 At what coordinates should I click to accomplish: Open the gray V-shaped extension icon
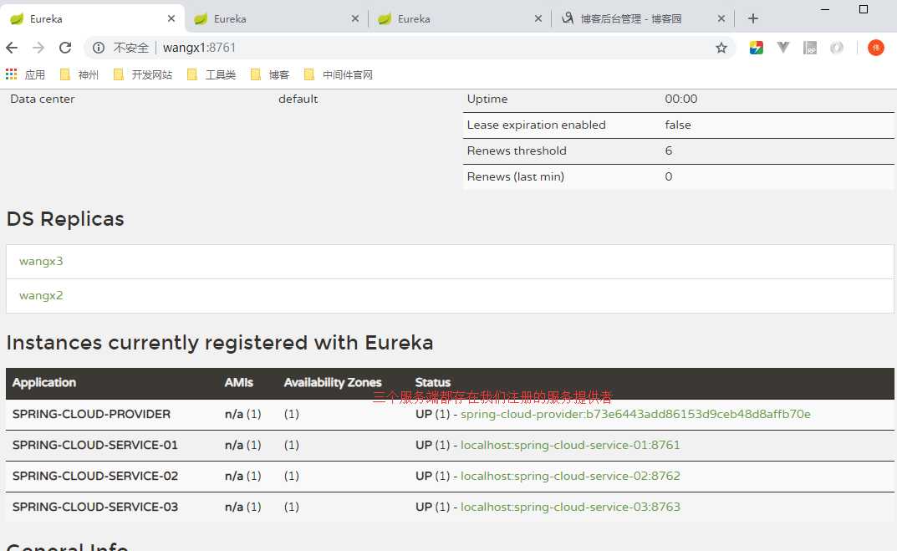tap(783, 48)
